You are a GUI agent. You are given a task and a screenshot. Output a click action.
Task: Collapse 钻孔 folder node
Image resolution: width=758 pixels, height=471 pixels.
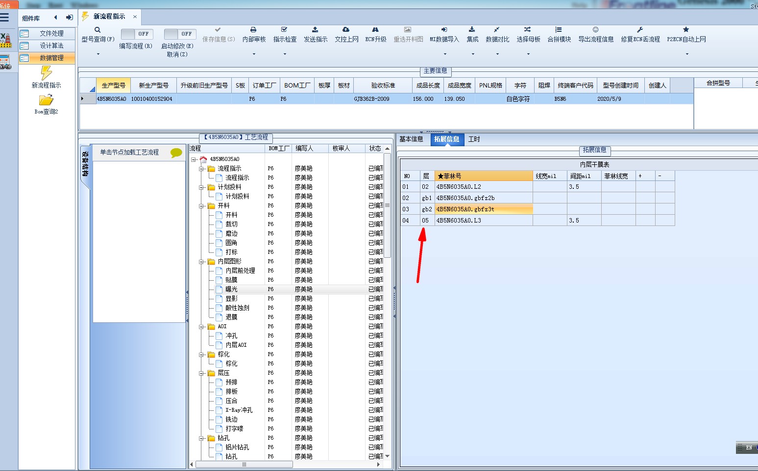[201, 438]
